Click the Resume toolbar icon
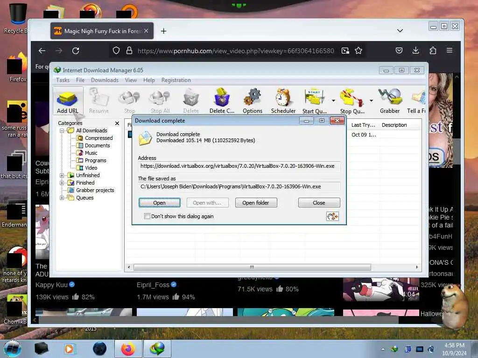The width and height of the screenshot is (478, 358). click(99, 101)
